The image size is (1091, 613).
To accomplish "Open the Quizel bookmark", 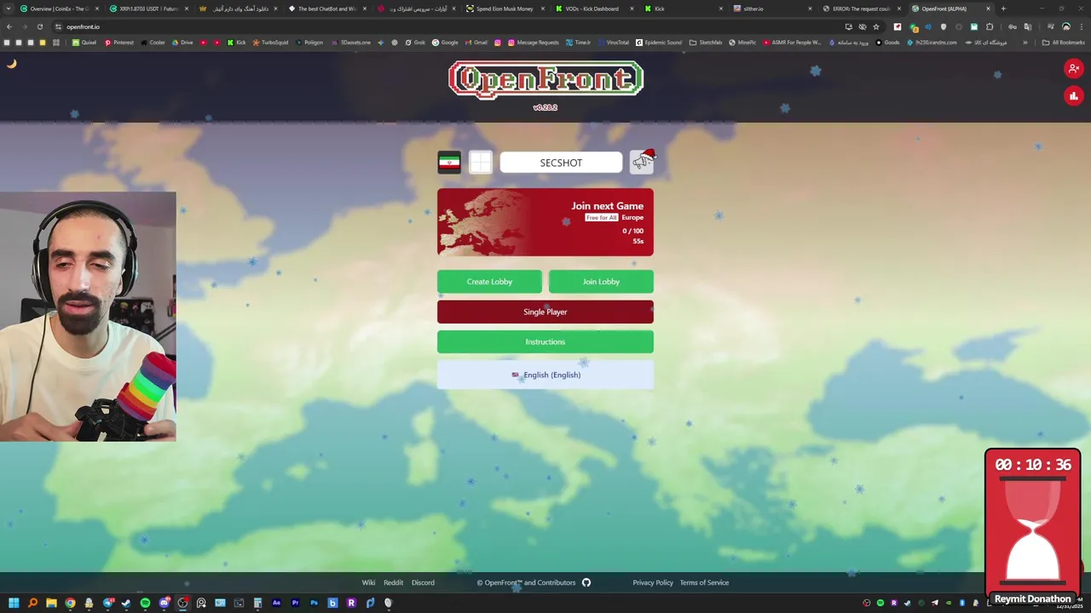I will click(84, 42).
